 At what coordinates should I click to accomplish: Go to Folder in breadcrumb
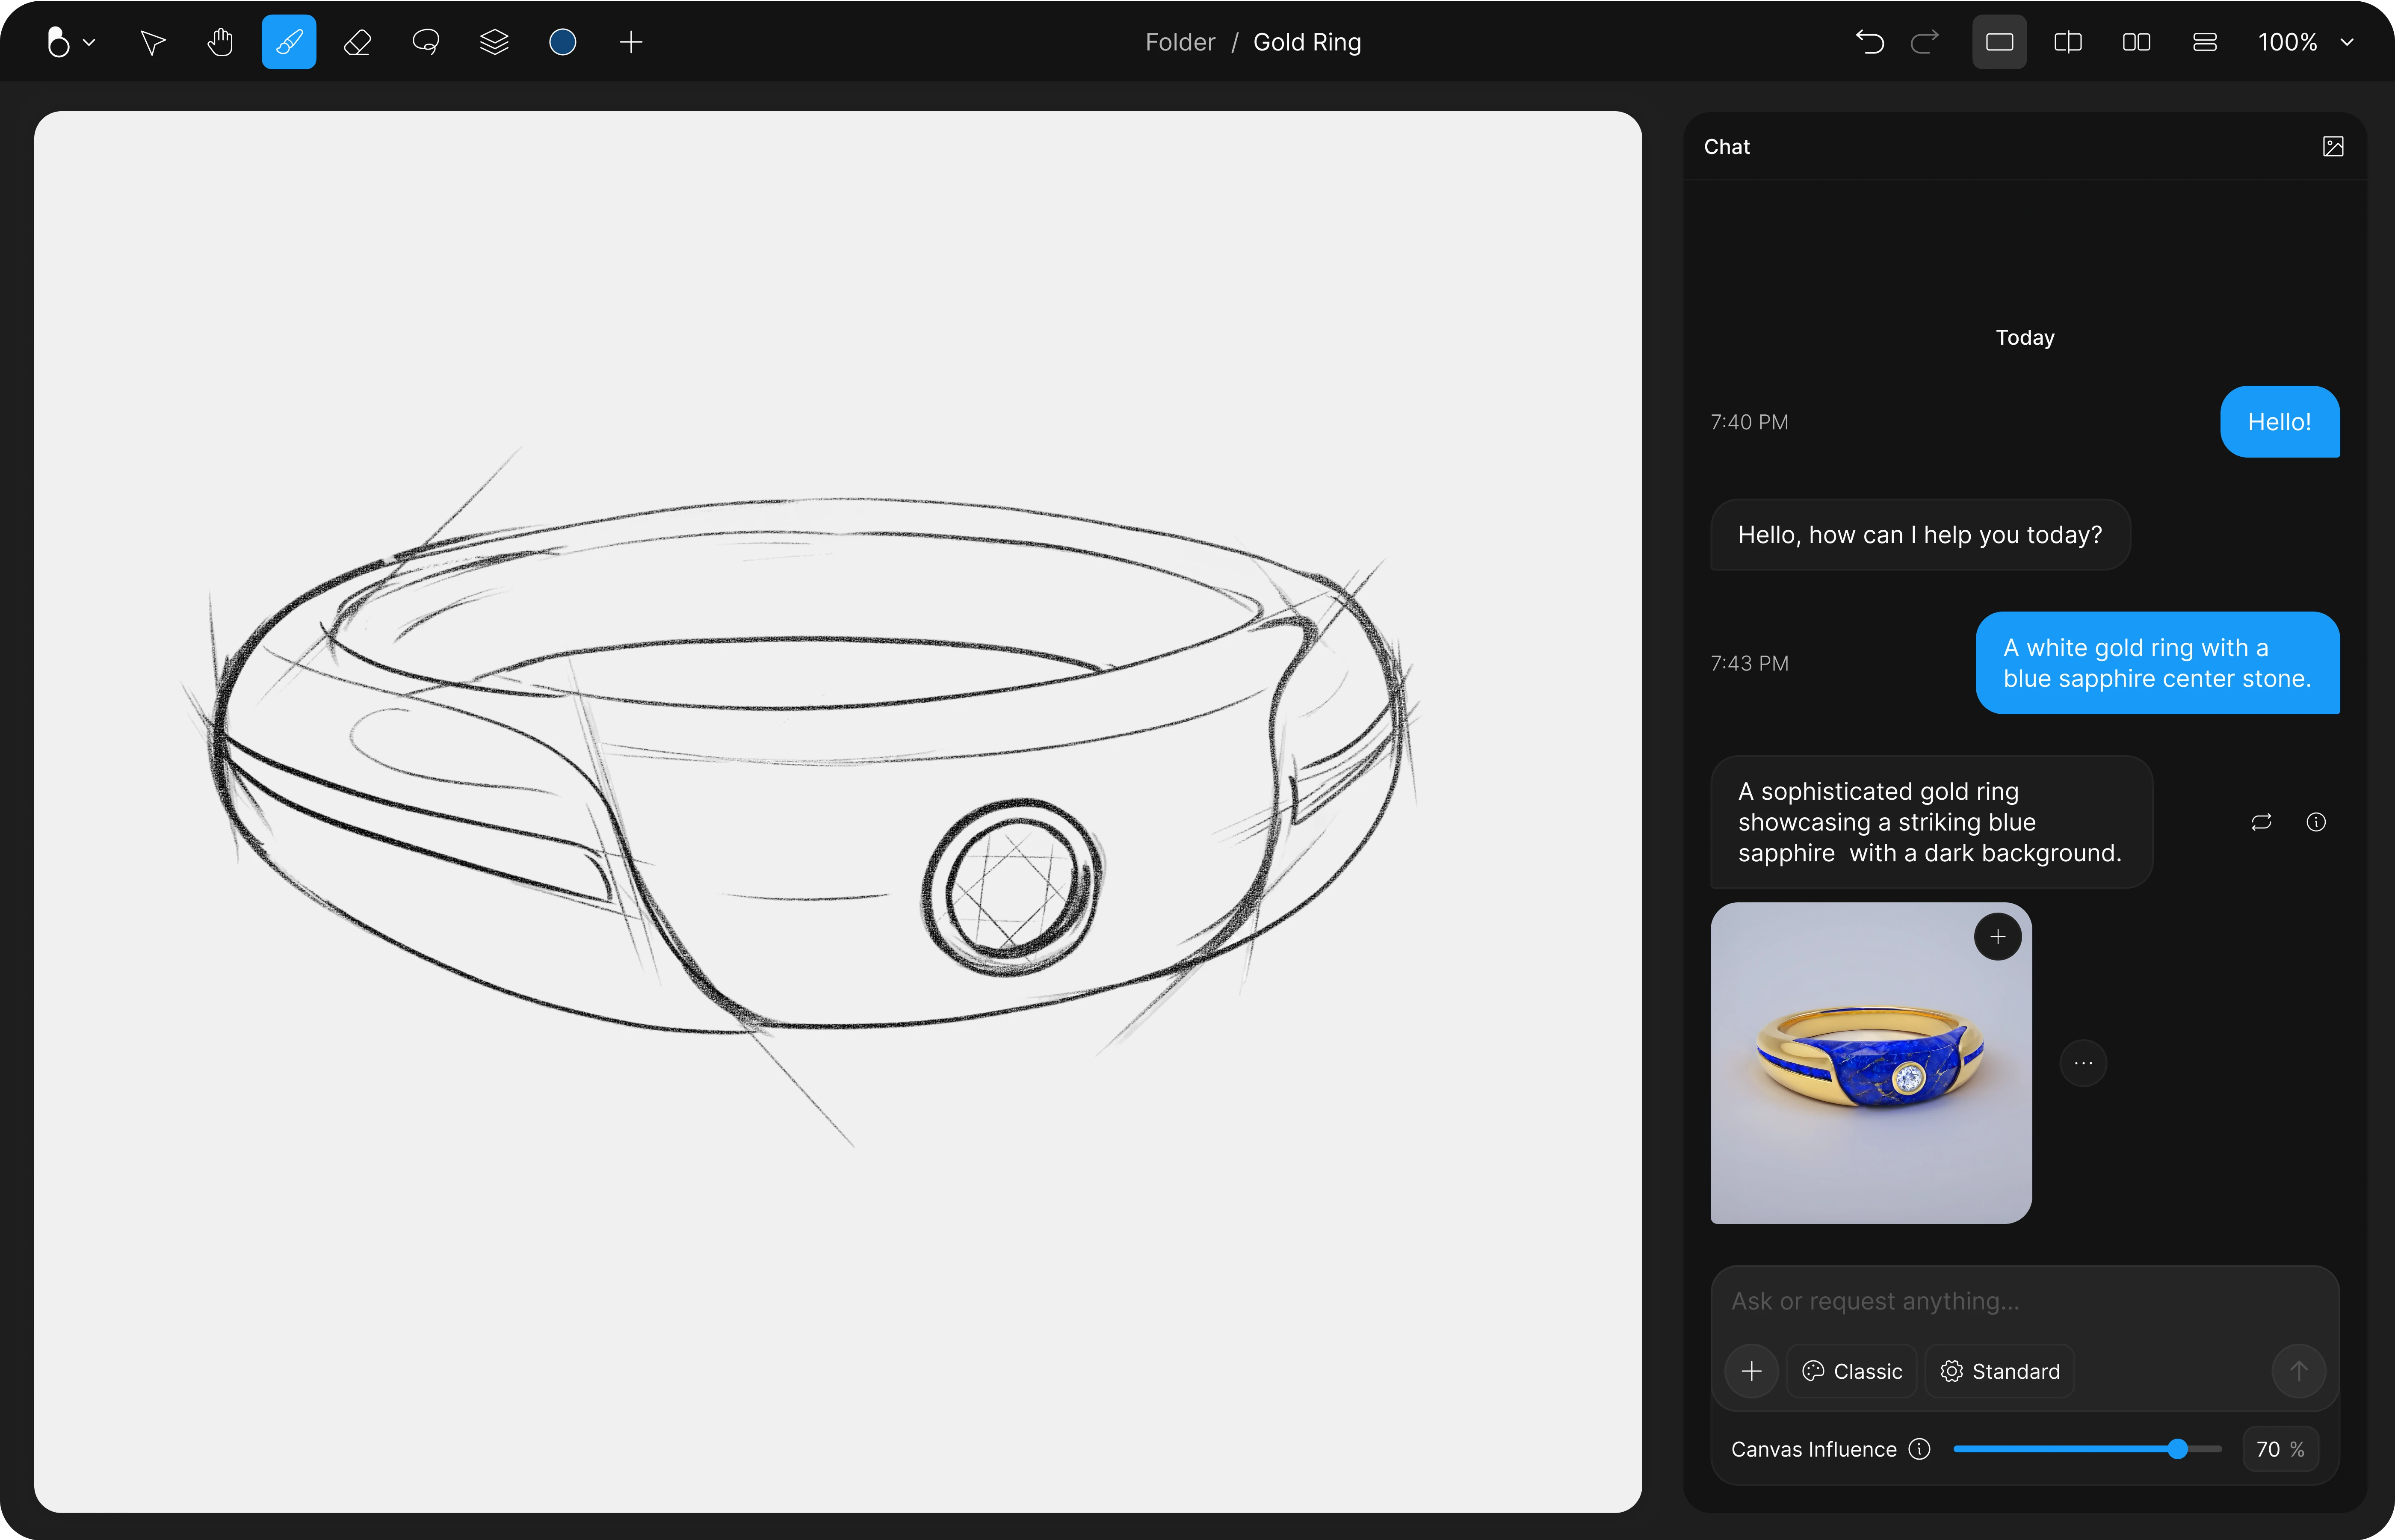pos(1180,42)
